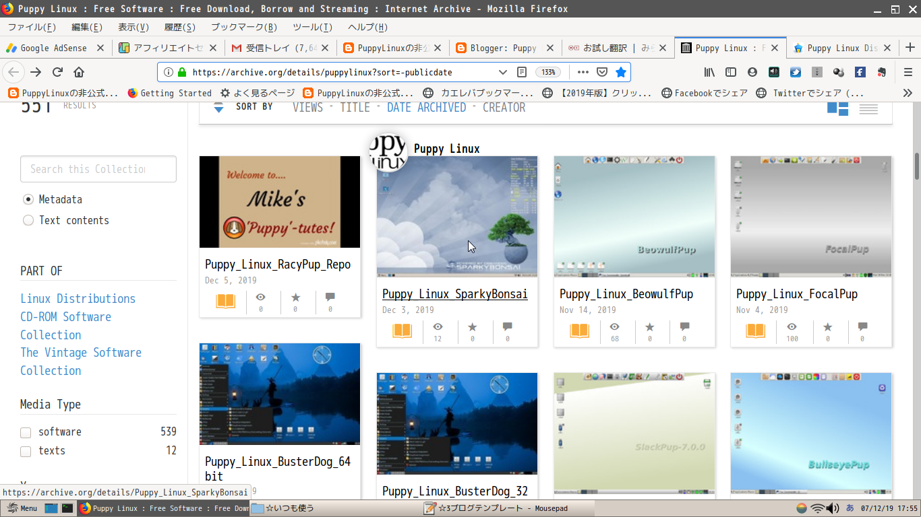Go back with the browser back arrow
This screenshot has width=921, height=517.
point(14,72)
